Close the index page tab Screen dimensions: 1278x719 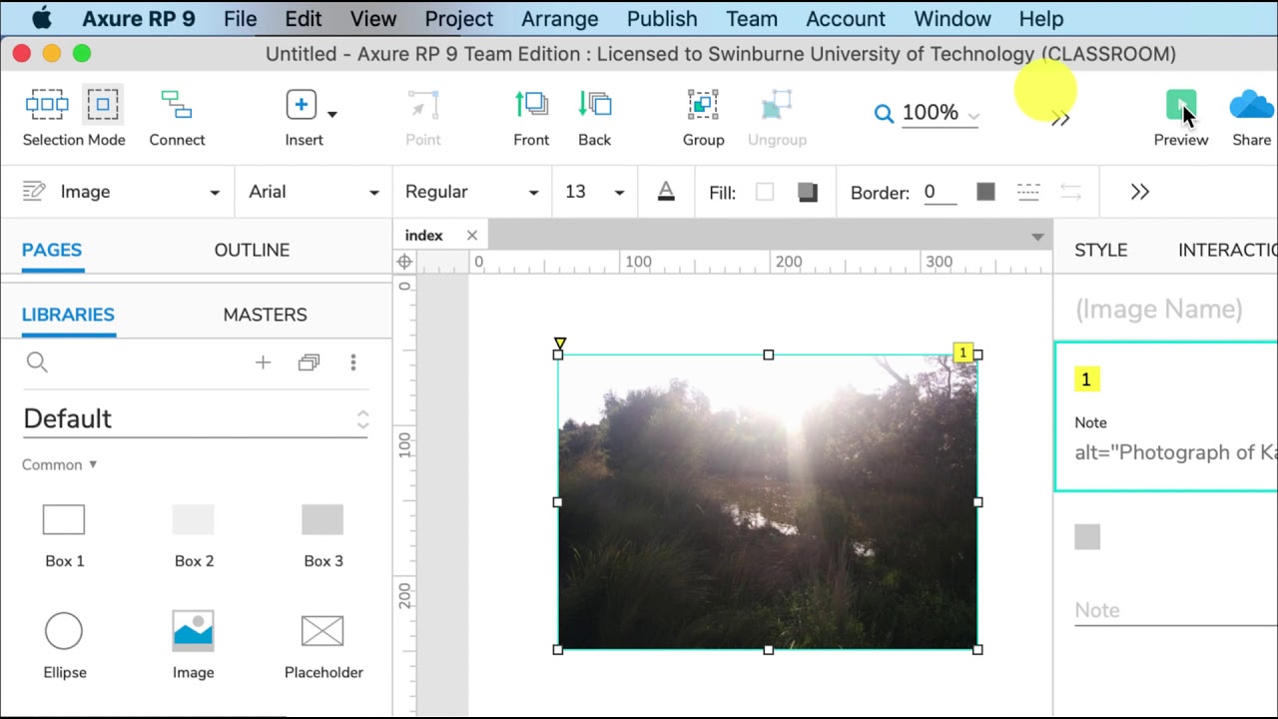[x=472, y=236]
